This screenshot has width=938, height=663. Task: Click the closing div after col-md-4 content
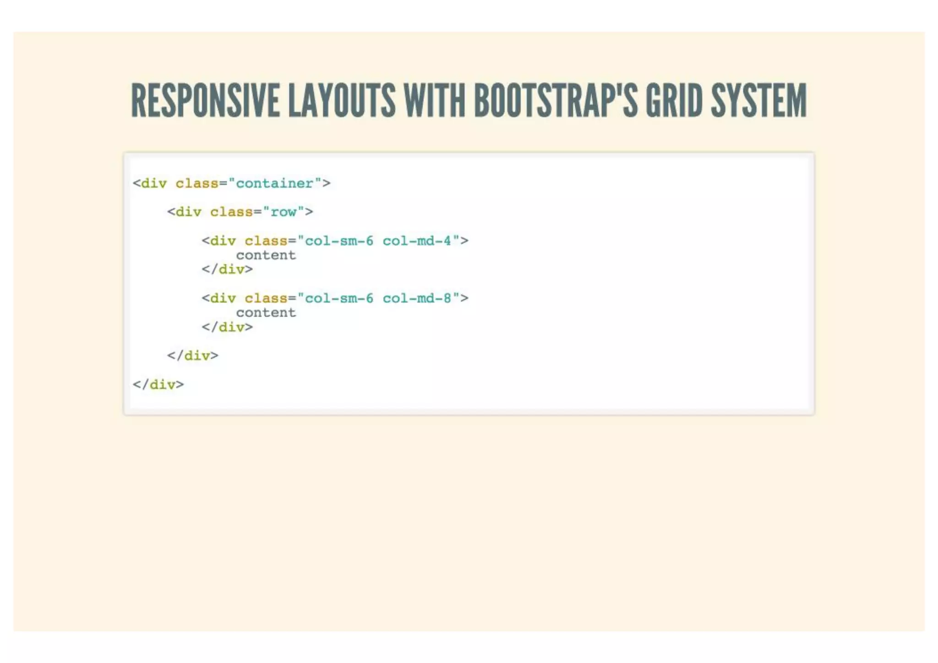[x=227, y=269]
